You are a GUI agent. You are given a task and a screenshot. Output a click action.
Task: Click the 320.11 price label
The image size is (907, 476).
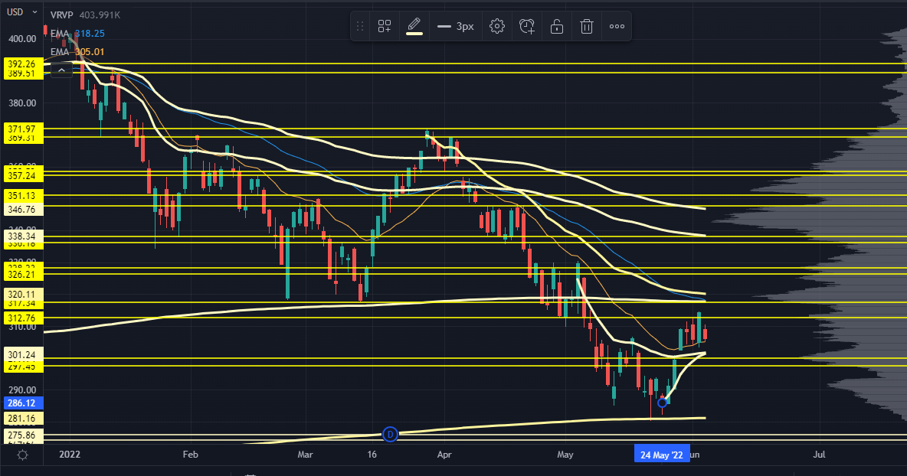(22, 294)
